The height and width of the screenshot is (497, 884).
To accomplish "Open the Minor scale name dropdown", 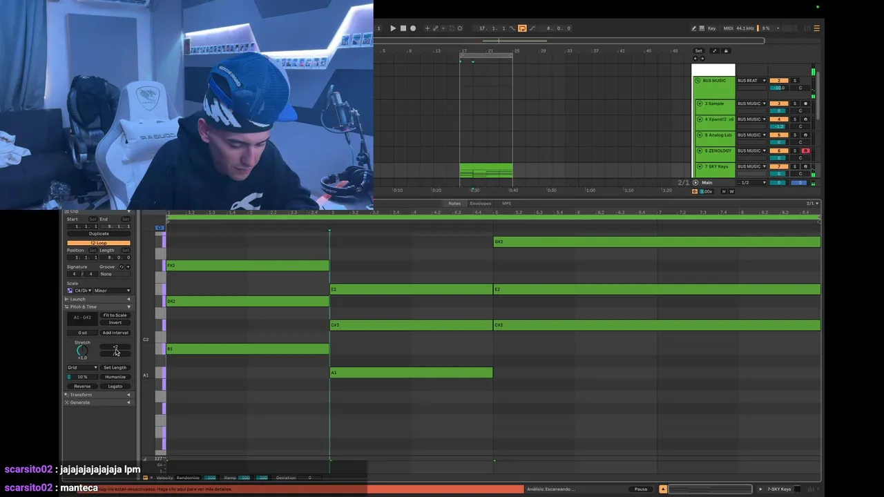I will tap(113, 291).
